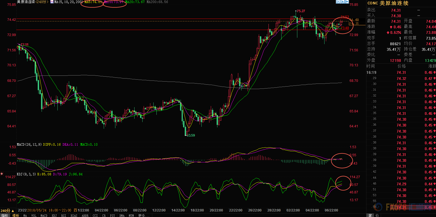Click the middle blue chart toolbar icon
Image resolution: width=436 pixels, height=217 pixels.
point(342,2)
